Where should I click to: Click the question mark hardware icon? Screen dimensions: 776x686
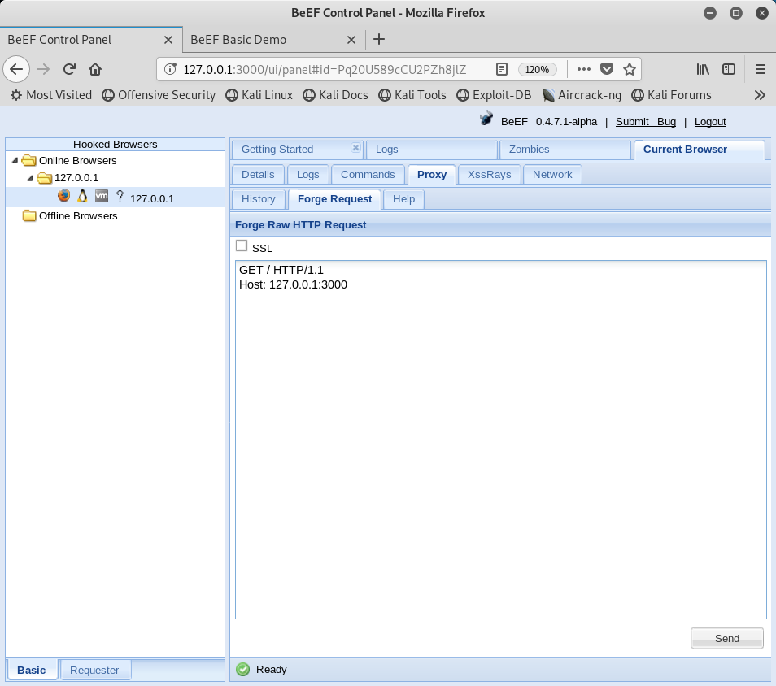pos(120,196)
